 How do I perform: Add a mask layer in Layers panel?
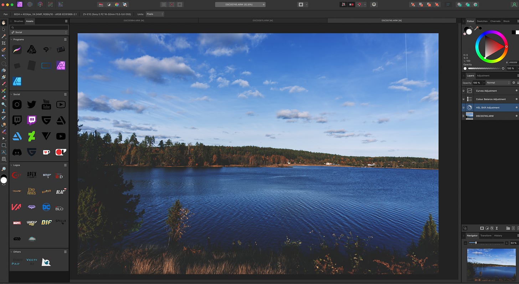point(482,228)
